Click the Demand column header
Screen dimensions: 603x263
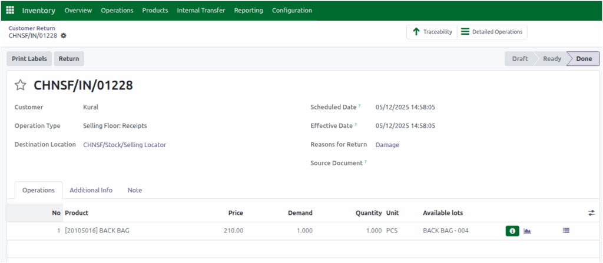300,212
